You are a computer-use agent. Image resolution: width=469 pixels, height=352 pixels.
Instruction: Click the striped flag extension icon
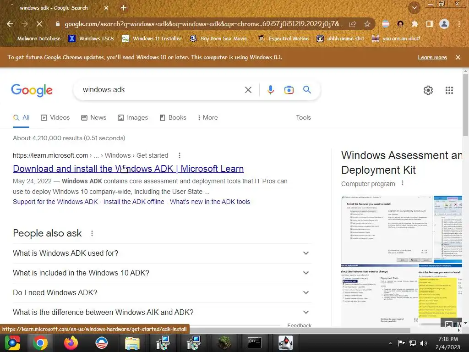click(386, 24)
